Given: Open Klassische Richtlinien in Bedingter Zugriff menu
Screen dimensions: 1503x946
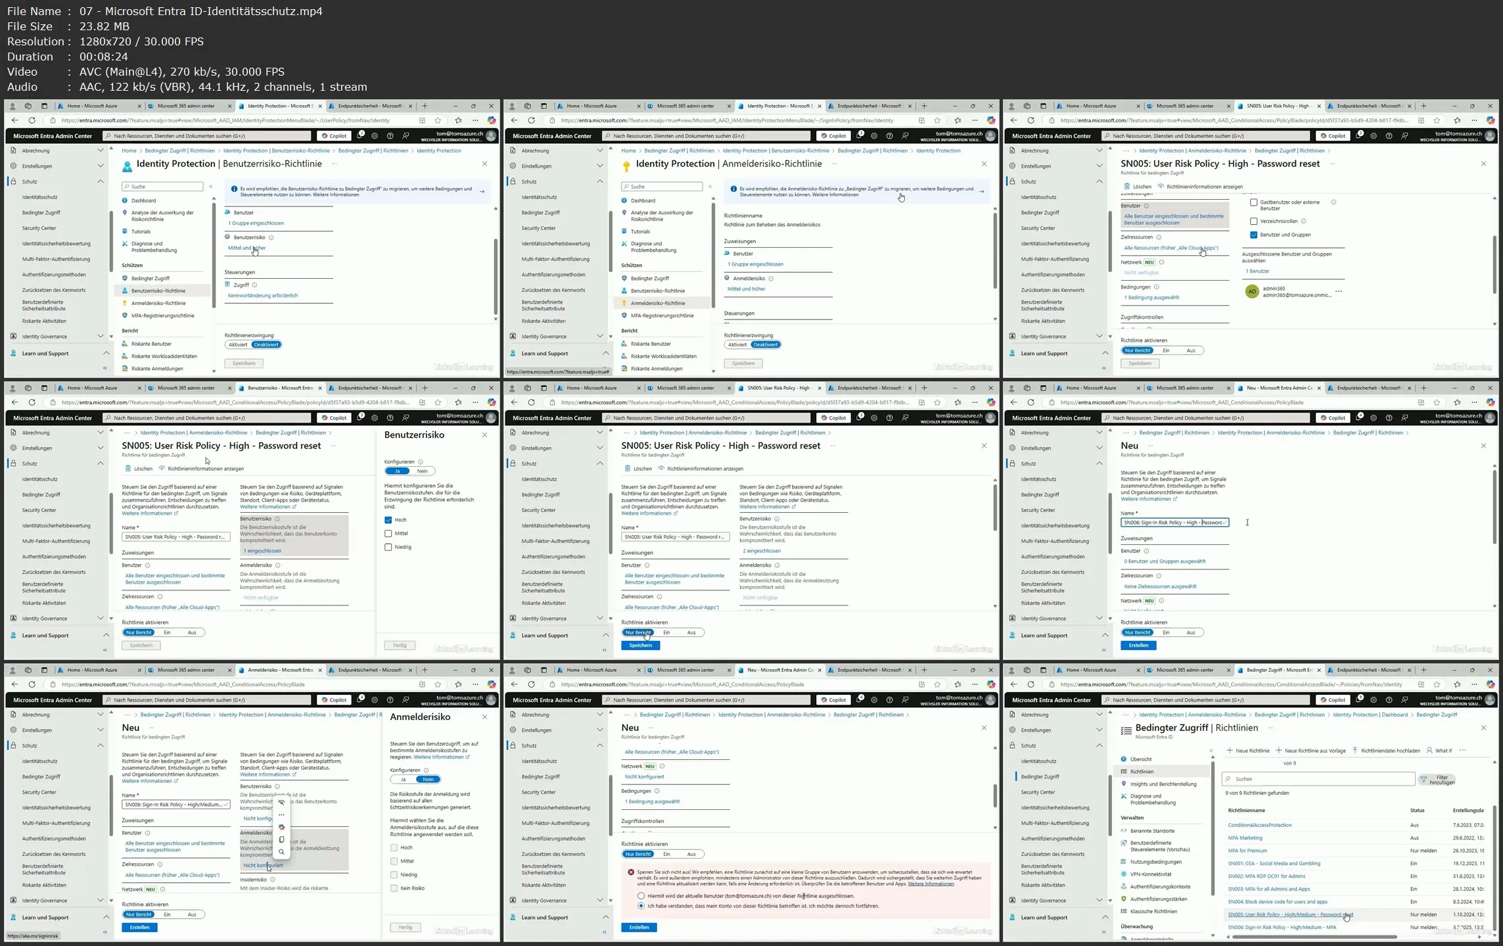Looking at the screenshot, I should click(x=1153, y=912).
